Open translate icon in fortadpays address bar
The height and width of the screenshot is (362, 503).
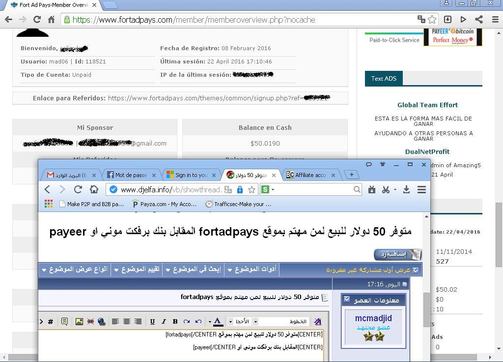click(421, 19)
